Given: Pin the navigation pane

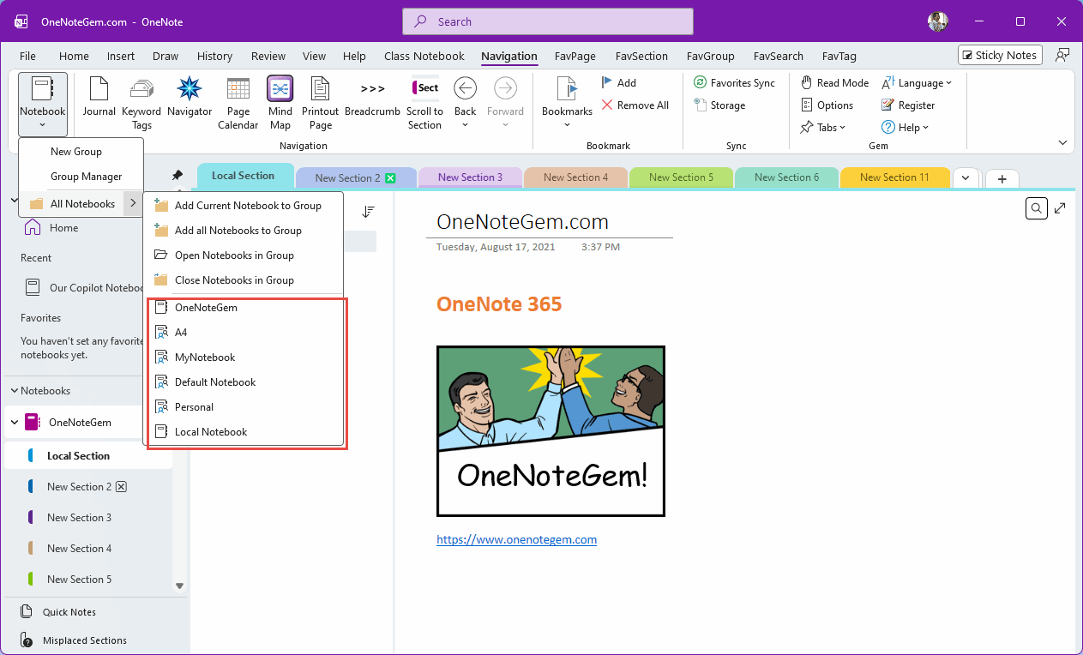Looking at the screenshot, I should point(177,175).
